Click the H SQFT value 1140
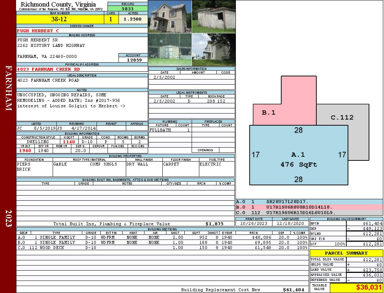The width and height of the screenshot is (384, 293). [x=69, y=142]
